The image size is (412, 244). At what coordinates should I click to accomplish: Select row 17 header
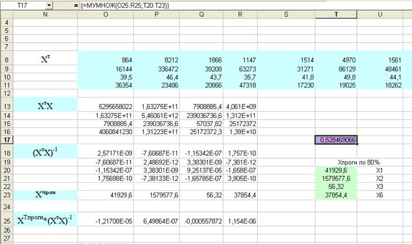tap(7, 140)
